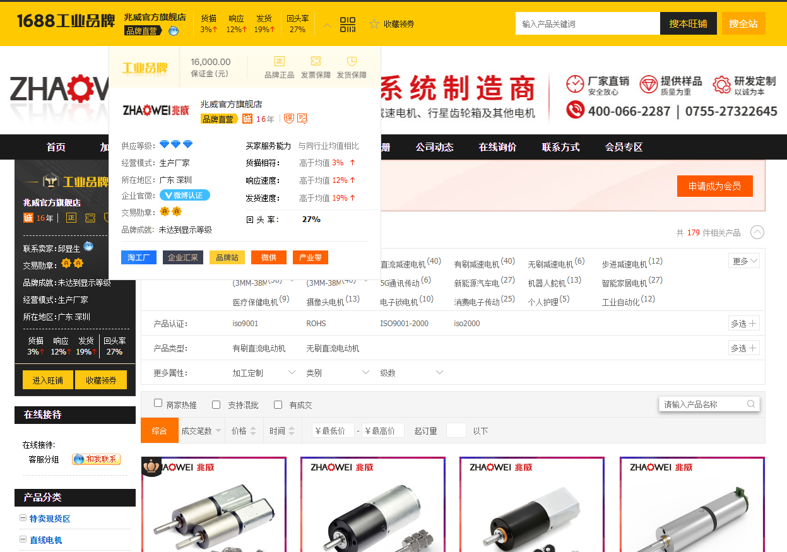Screen dimensions: 787x552
Task: Select the 有刷直流电动机 product type
Action: pos(259,348)
